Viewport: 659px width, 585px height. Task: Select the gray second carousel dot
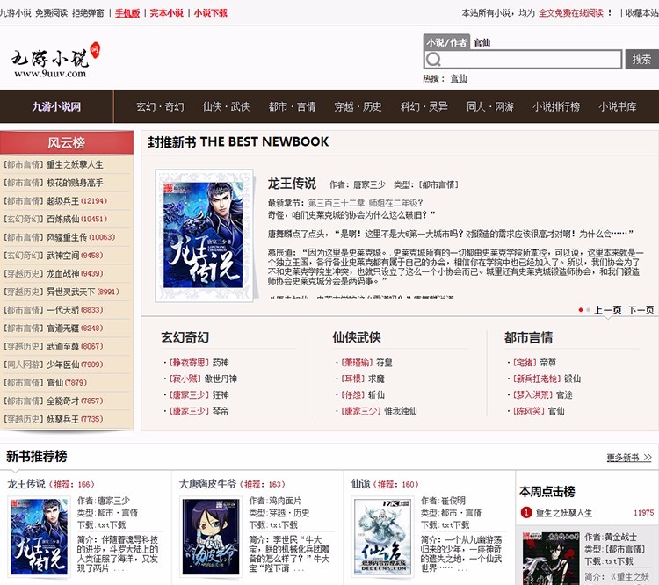pyautogui.click(x=588, y=310)
